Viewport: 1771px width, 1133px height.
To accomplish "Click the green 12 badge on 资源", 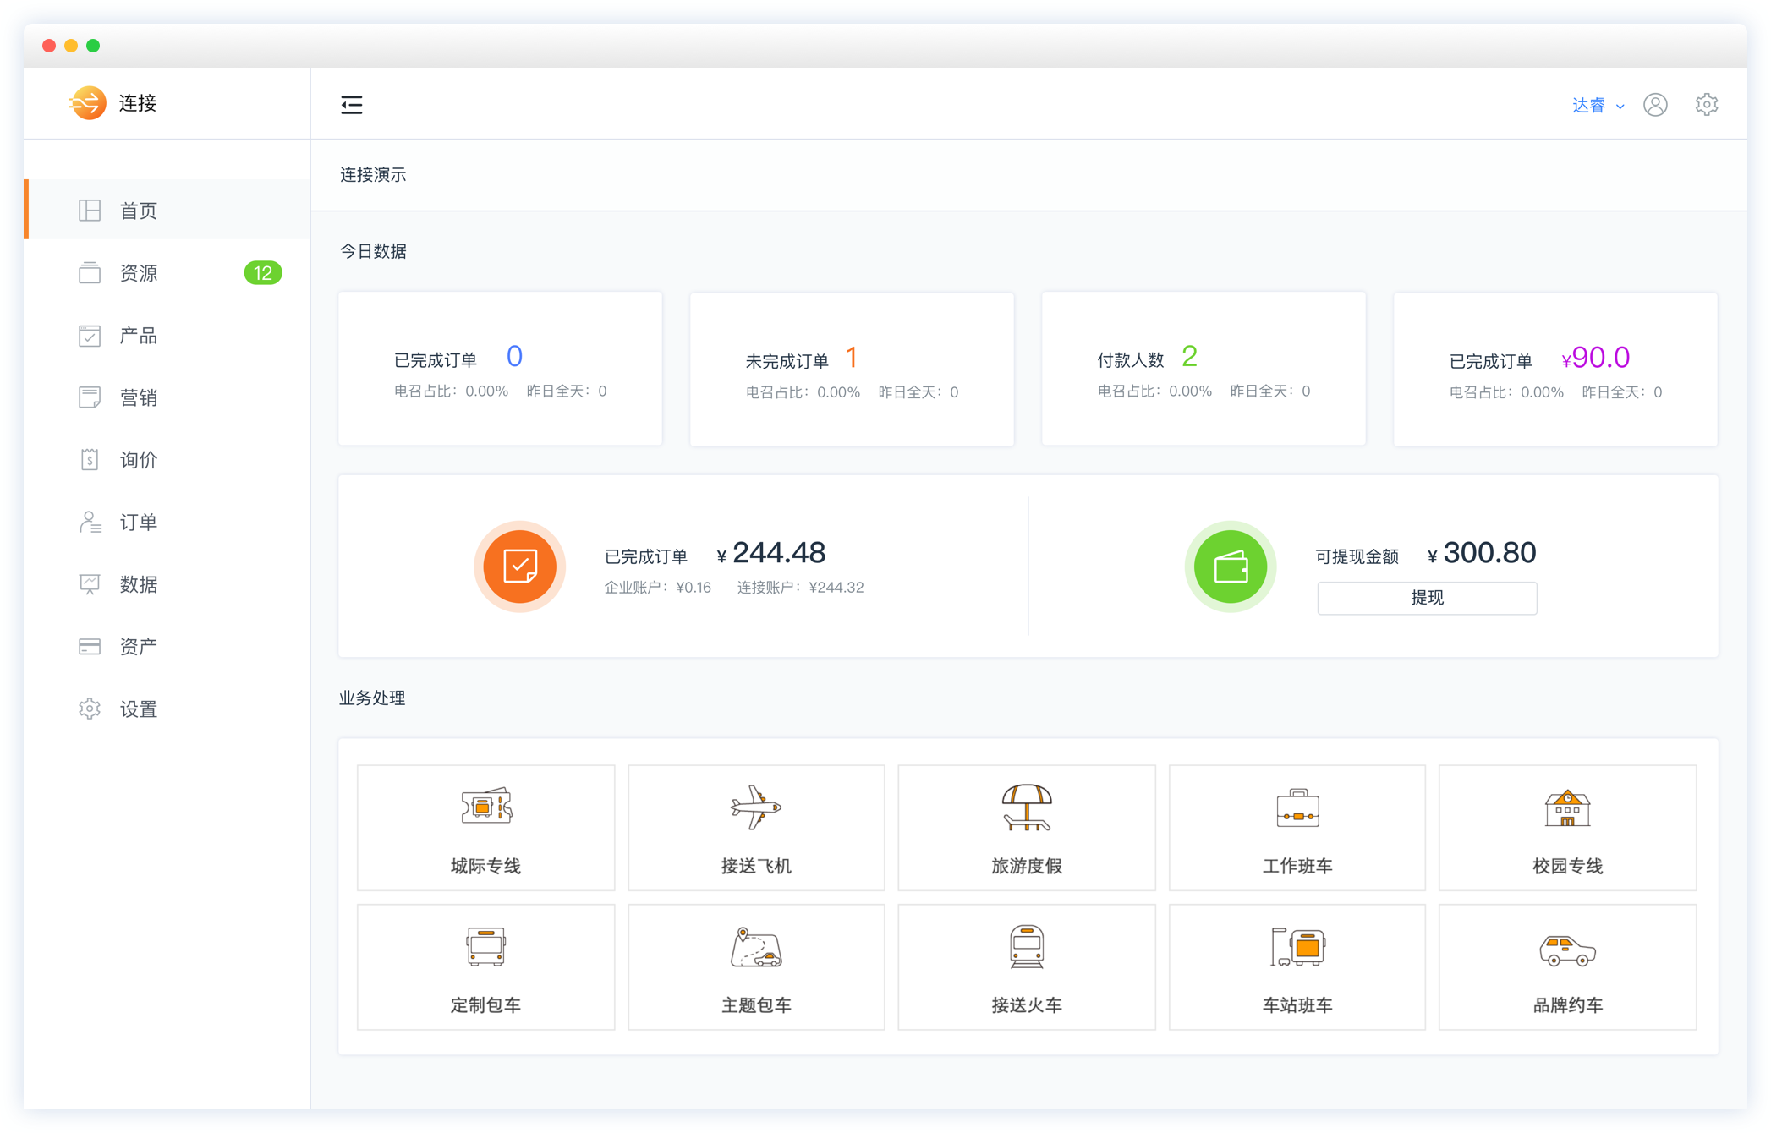I will [x=263, y=272].
